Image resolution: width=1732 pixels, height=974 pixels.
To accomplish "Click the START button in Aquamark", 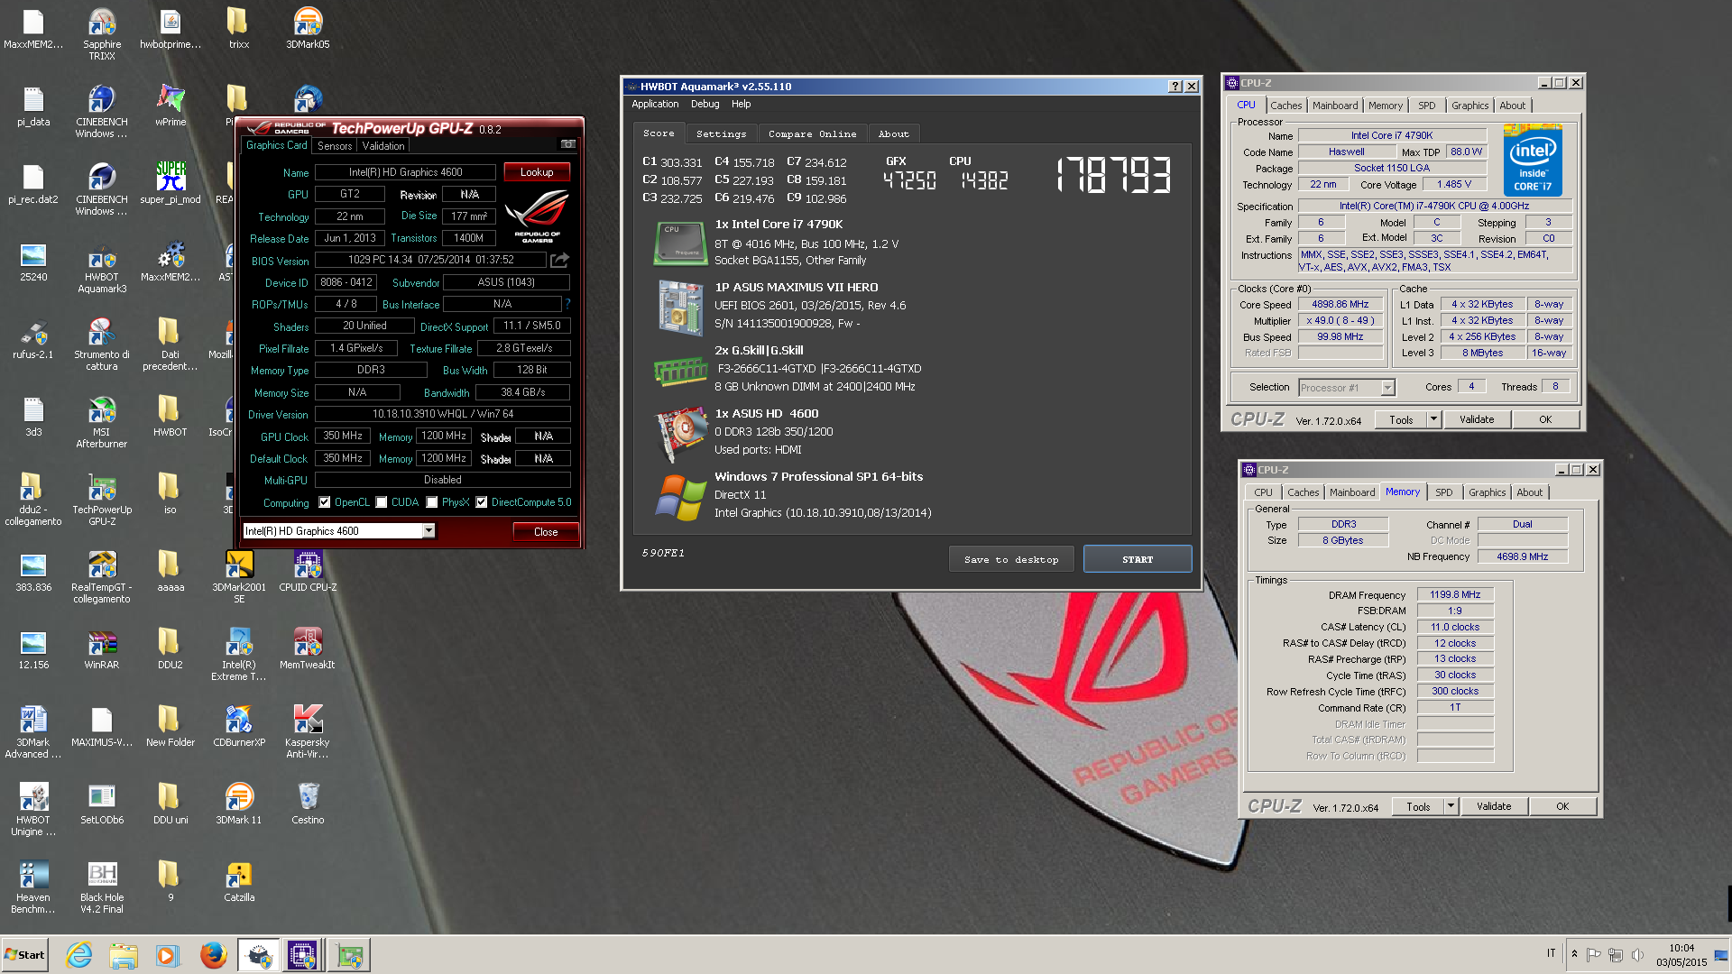I will [1138, 559].
